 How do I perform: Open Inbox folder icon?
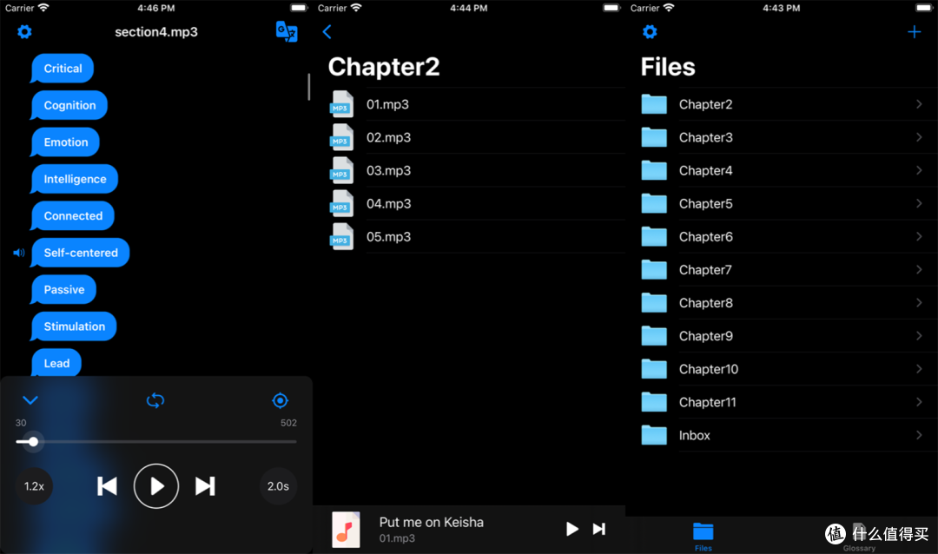click(x=654, y=435)
